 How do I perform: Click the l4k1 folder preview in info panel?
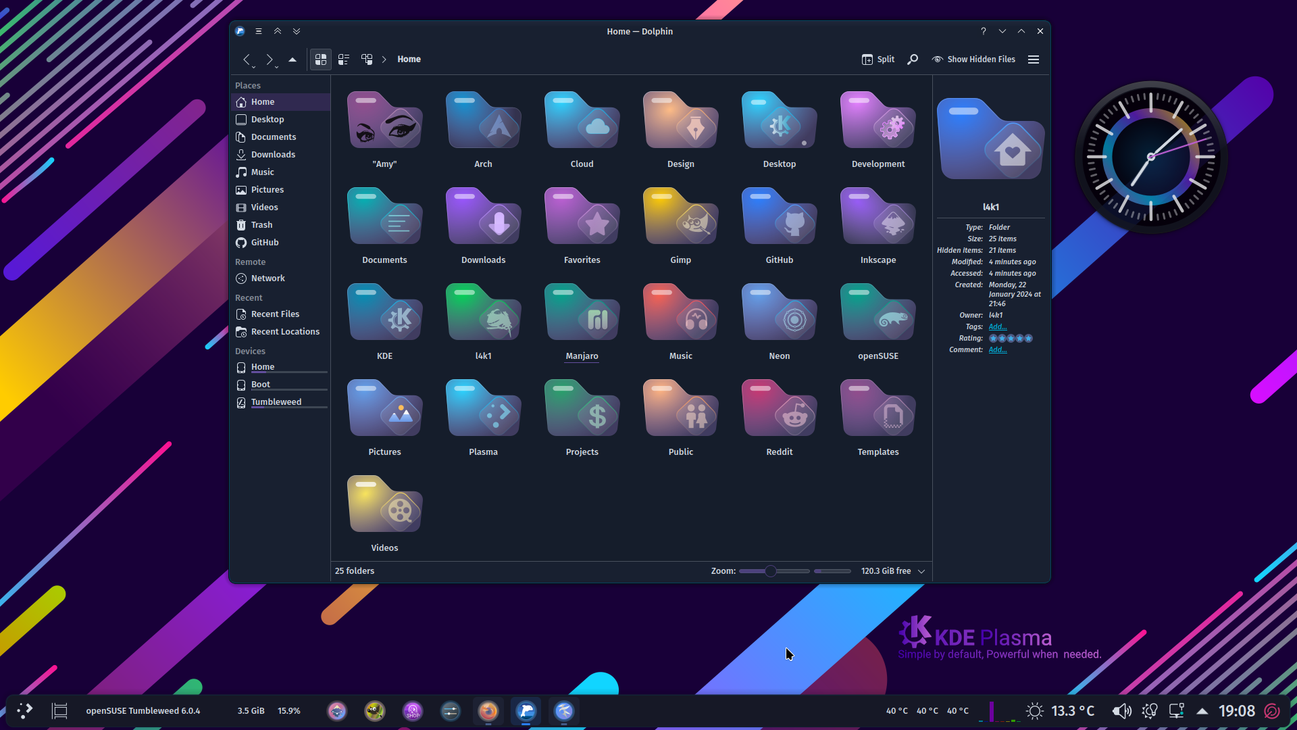(x=991, y=139)
